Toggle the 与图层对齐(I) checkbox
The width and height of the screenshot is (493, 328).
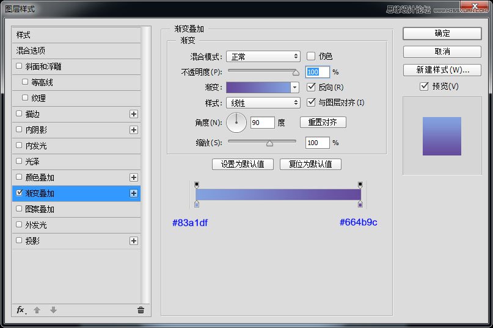point(310,102)
